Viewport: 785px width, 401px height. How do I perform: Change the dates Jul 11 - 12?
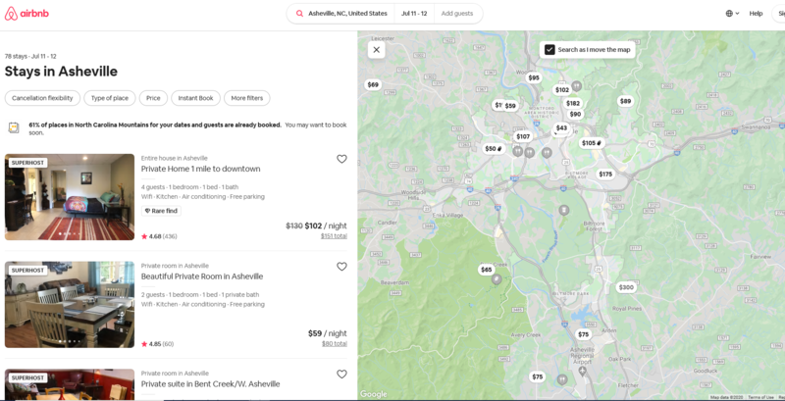point(414,14)
